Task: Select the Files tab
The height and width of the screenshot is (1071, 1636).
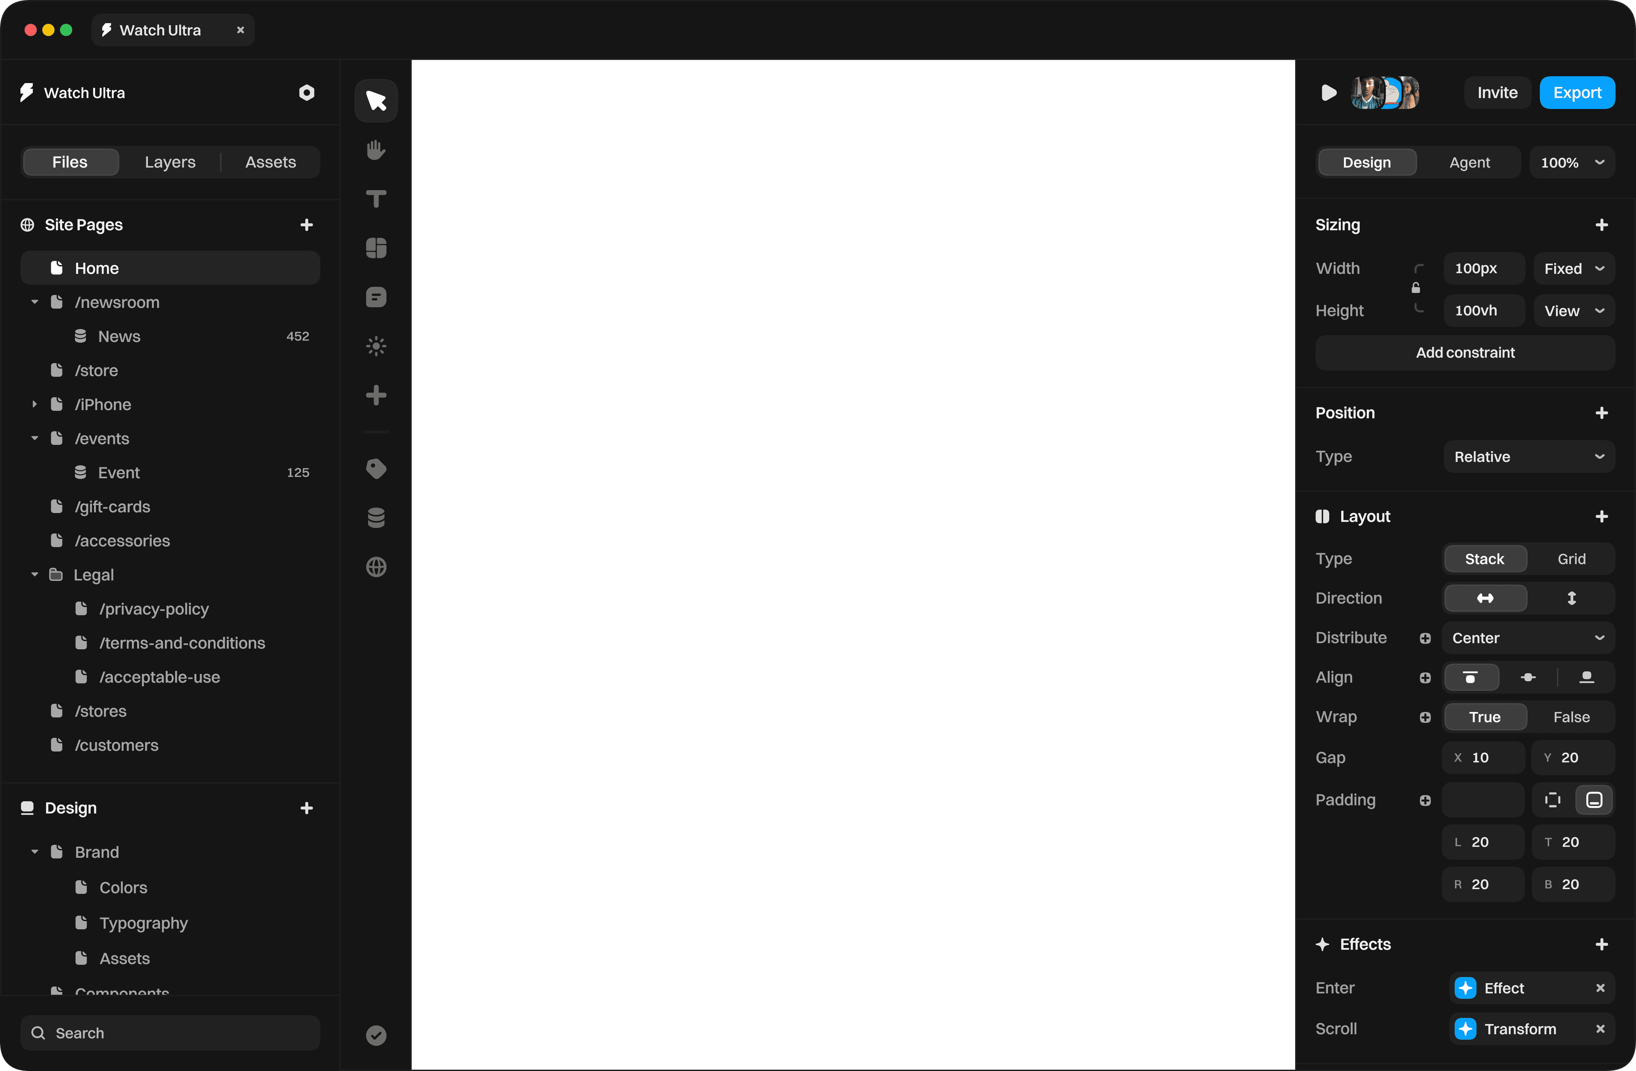Action: tap(70, 162)
